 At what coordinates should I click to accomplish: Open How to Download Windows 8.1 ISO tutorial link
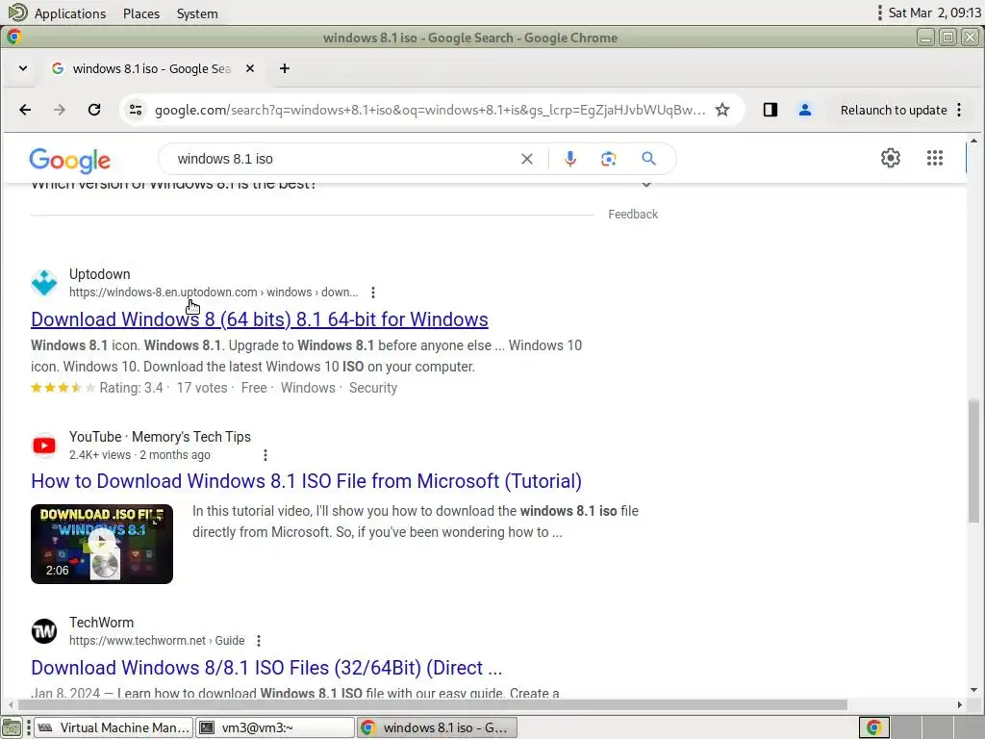point(306,481)
